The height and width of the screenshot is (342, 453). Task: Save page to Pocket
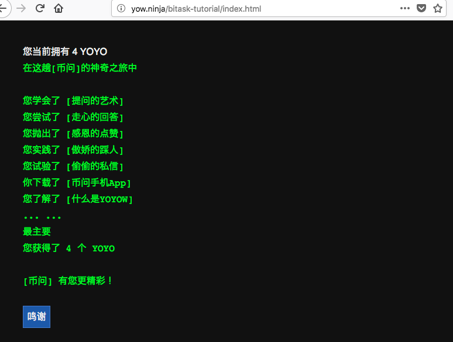[x=421, y=8]
